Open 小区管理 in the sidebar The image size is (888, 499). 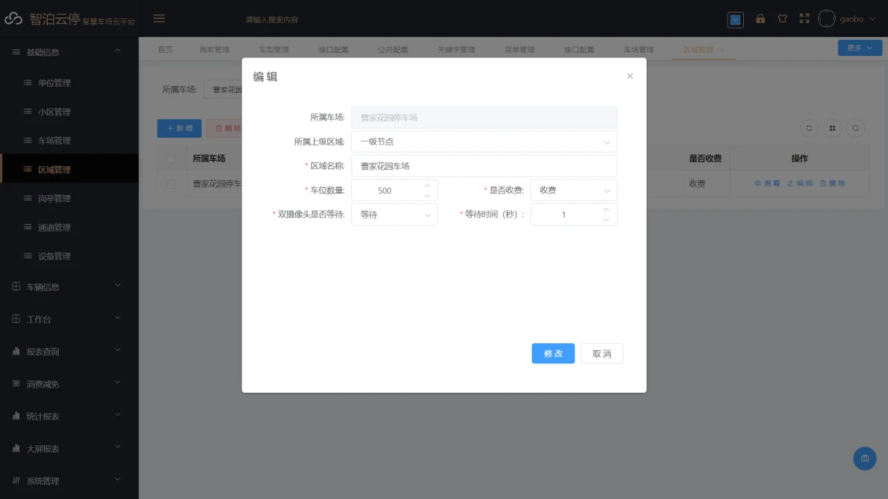[69, 112]
